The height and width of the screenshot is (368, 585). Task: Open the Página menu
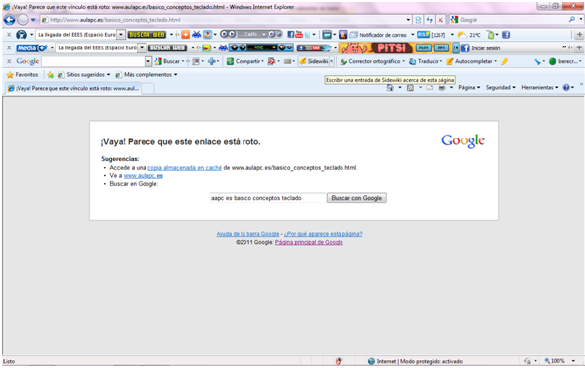[469, 88]
